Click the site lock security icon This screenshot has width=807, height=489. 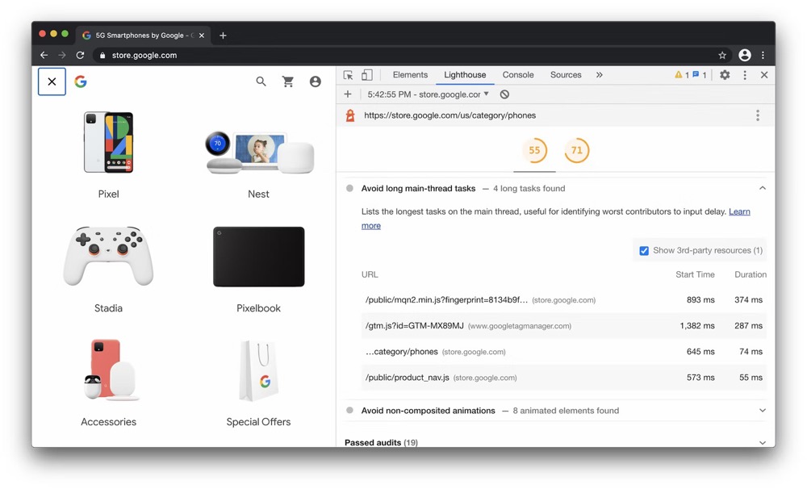click(102, 55)
